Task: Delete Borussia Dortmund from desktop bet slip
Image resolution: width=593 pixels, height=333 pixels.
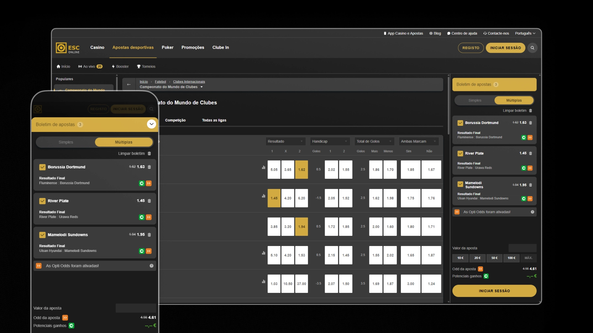Action: pos(531,123)
